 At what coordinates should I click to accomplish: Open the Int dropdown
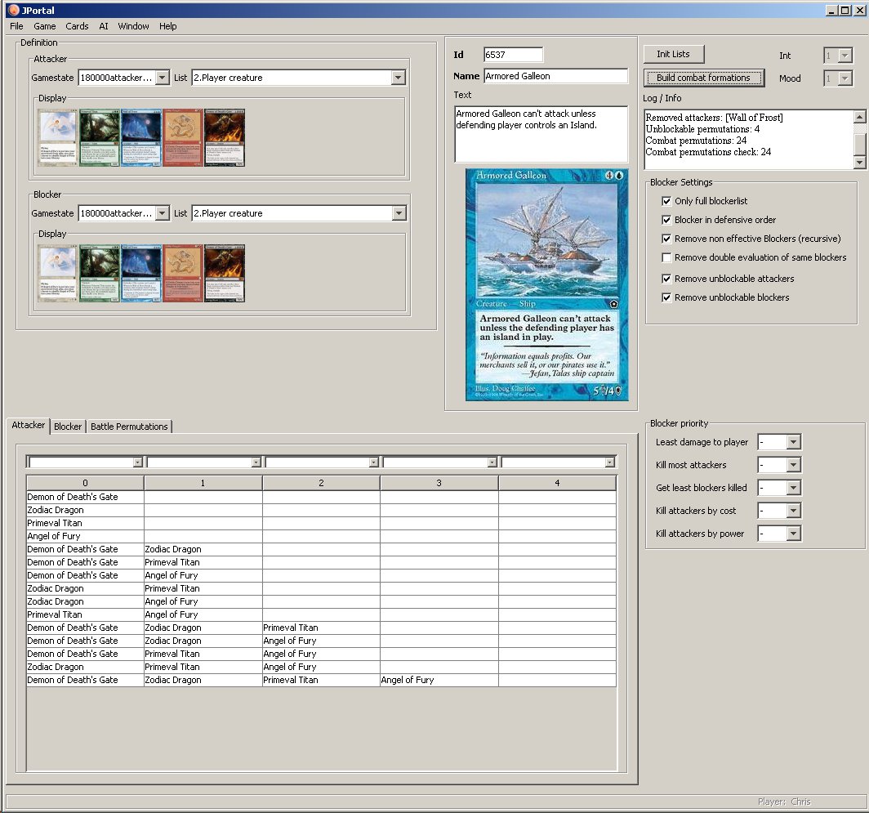tap(844, 56)
